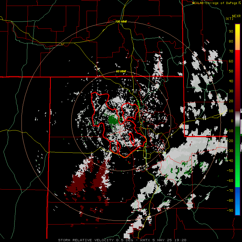The height and width of the screenshot is (242, 242).
Task: Pick the -40 knot scale value
Action: [230, 161]
